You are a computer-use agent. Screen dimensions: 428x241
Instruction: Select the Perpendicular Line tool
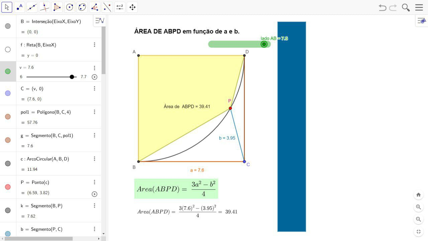click(x=44, y=7)
